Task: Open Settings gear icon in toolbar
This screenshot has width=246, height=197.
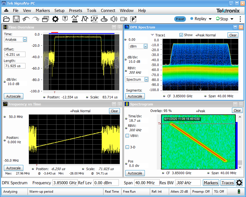Action: (55, 19)
